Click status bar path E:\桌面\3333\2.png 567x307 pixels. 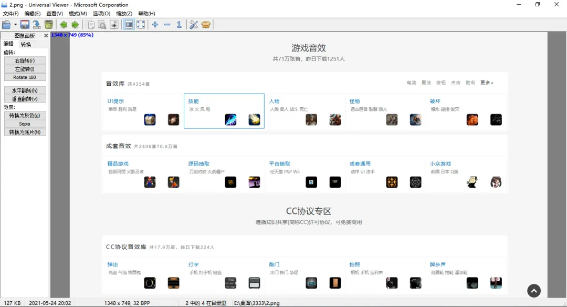pyautogui.click(x=257, y=303)
